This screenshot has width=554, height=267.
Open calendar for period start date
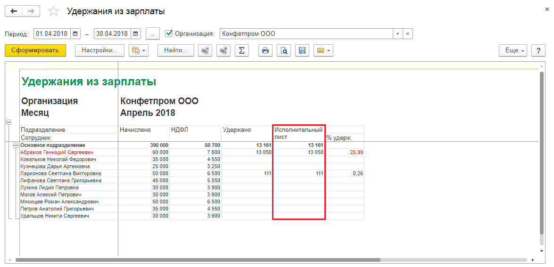click(75, 34)
